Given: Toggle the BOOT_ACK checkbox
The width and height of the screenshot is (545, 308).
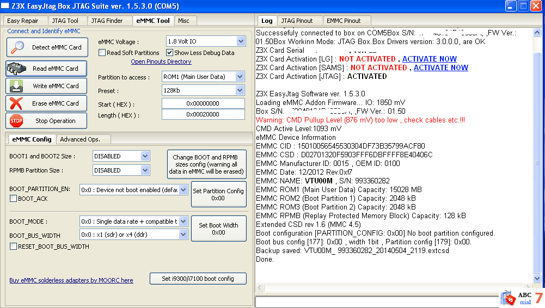Looking at the screenshot, I should pyautogui.click(x=13, y=199).
